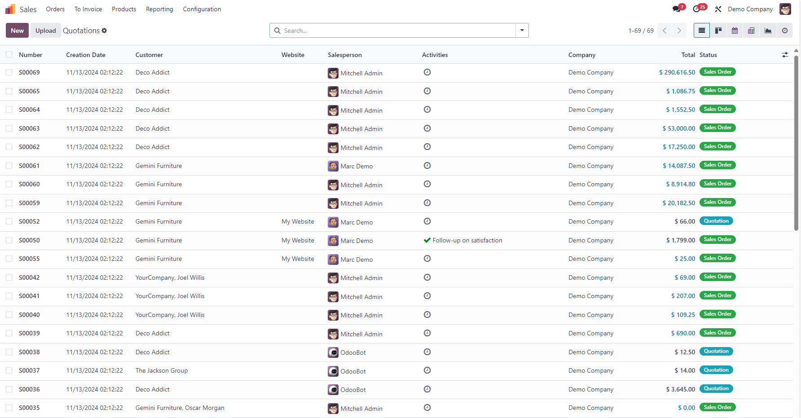Sort by the Creation Date column header

point(86,55)
